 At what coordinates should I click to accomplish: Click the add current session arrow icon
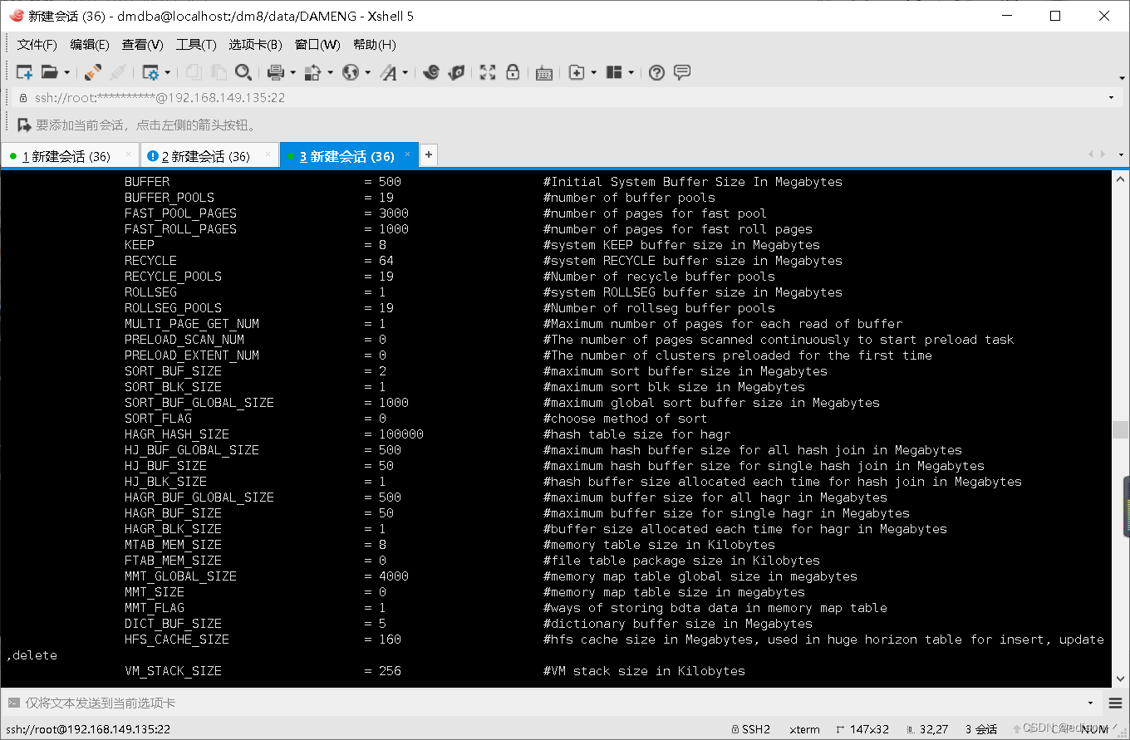coord(24,125)
